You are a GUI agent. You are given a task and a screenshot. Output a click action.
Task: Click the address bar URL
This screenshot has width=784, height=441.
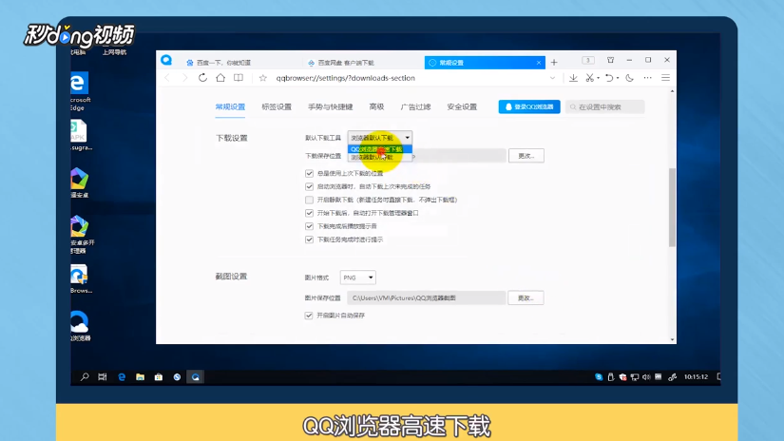(x=346, y=78)
